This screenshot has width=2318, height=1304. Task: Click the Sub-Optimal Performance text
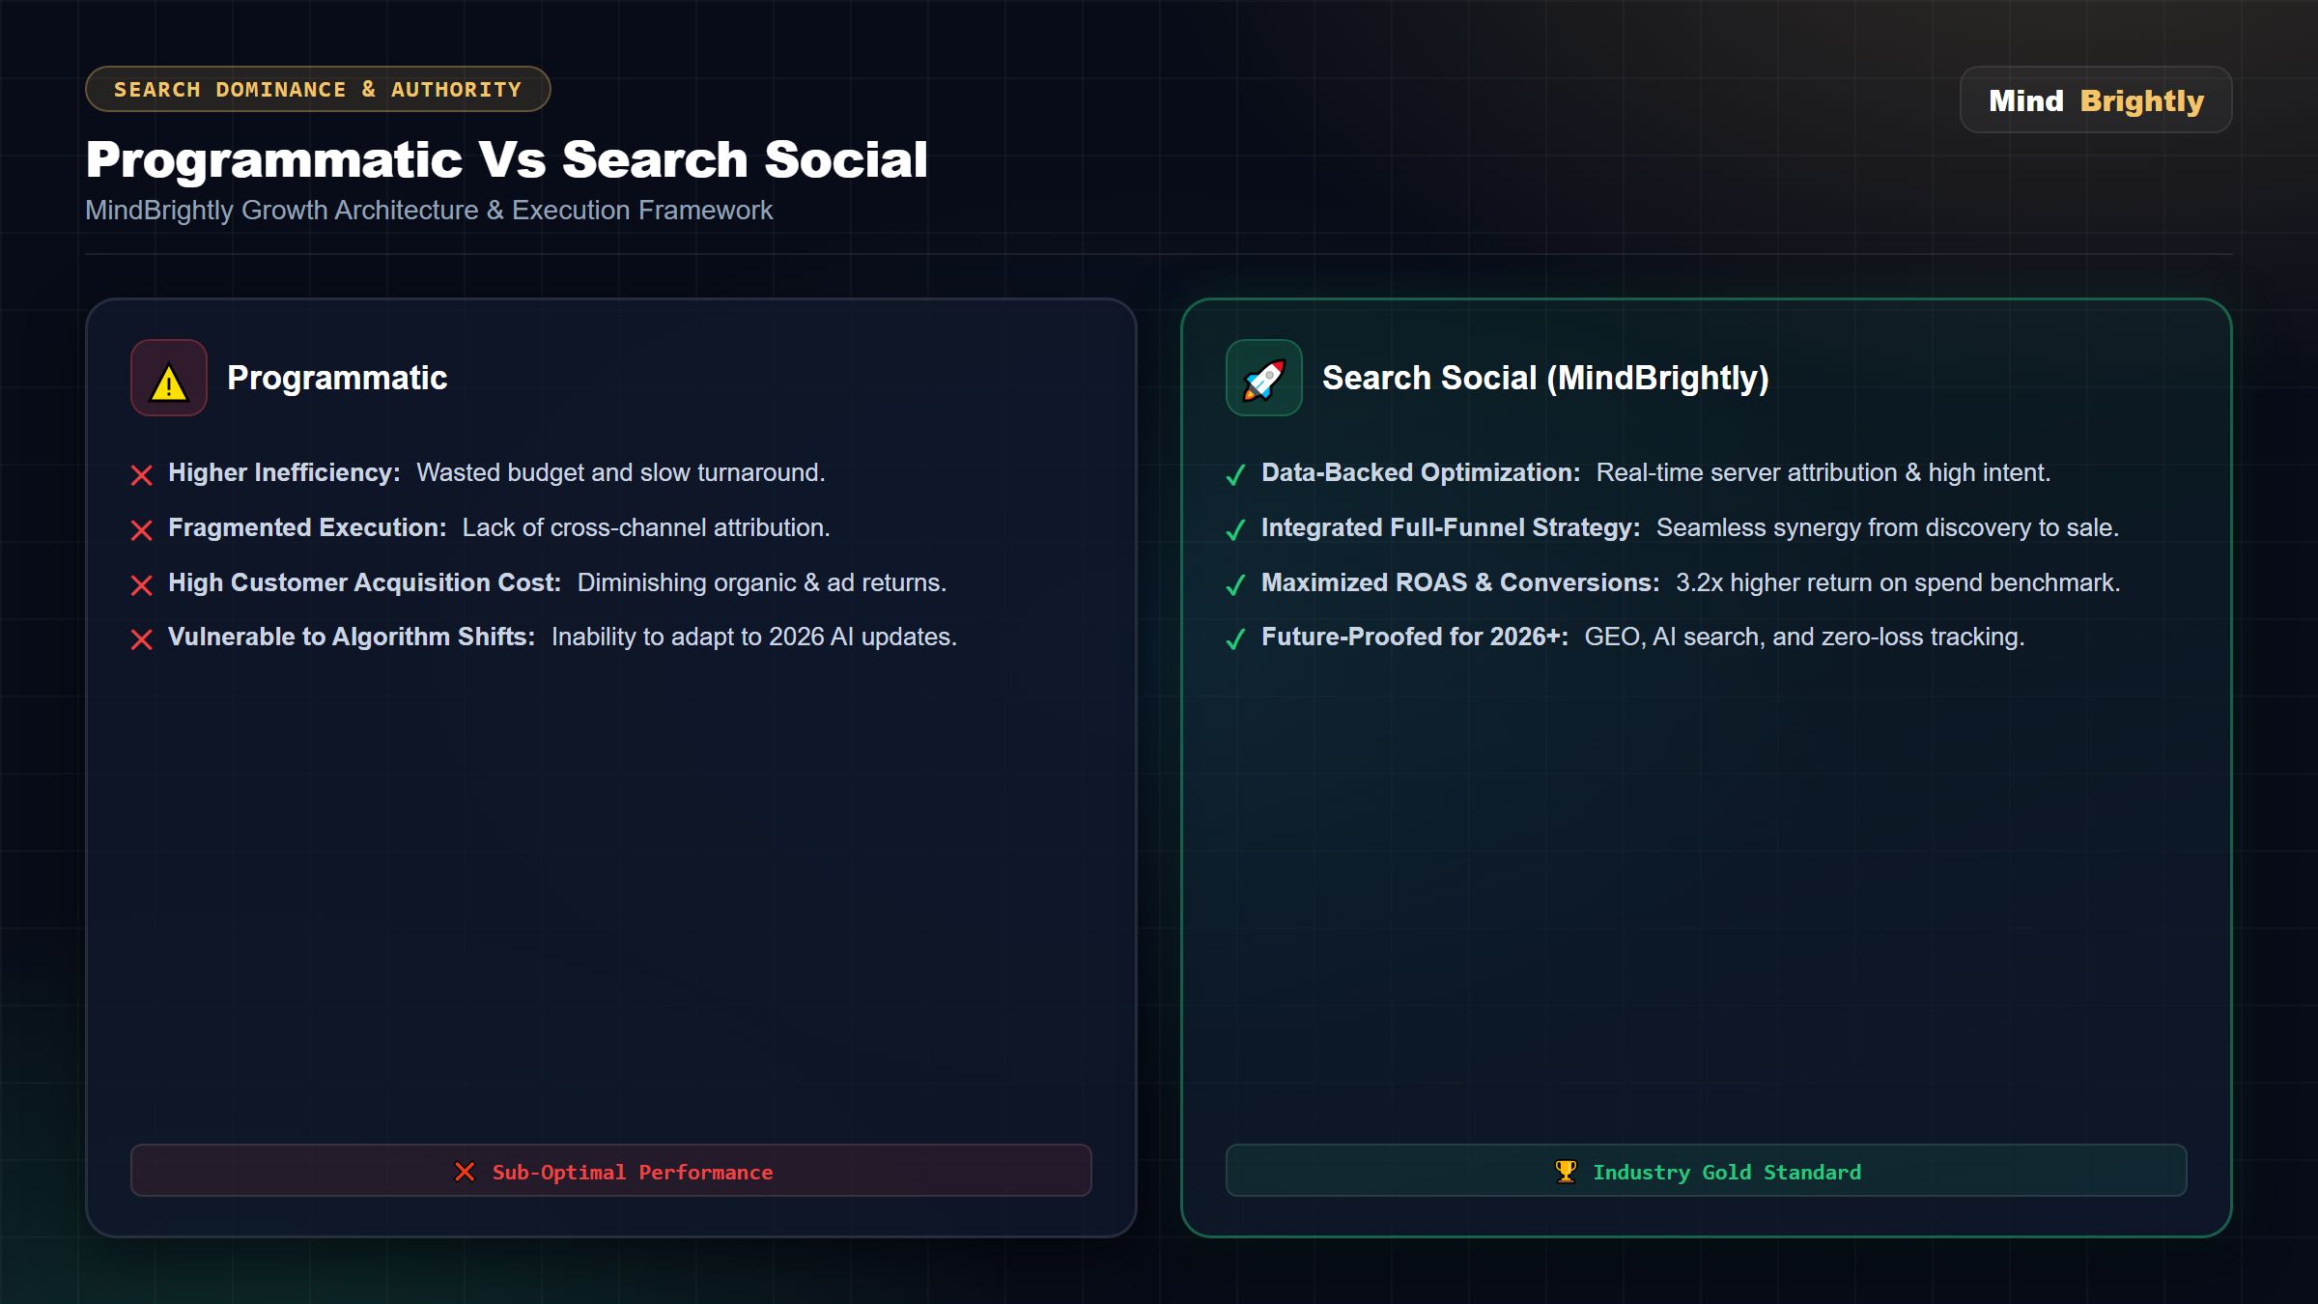(633, 1173)
